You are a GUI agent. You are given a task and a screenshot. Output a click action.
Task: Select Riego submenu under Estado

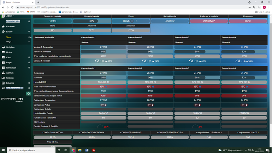pyautogui.click(x=8, y=42)
